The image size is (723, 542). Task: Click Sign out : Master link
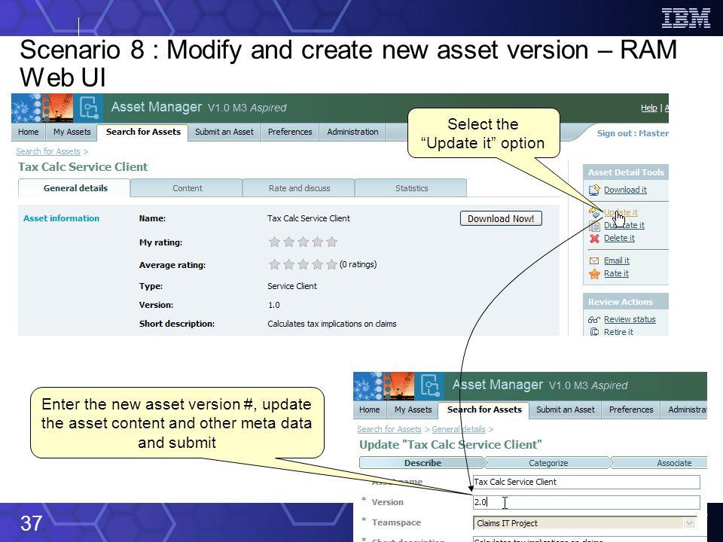click(632, 133)
